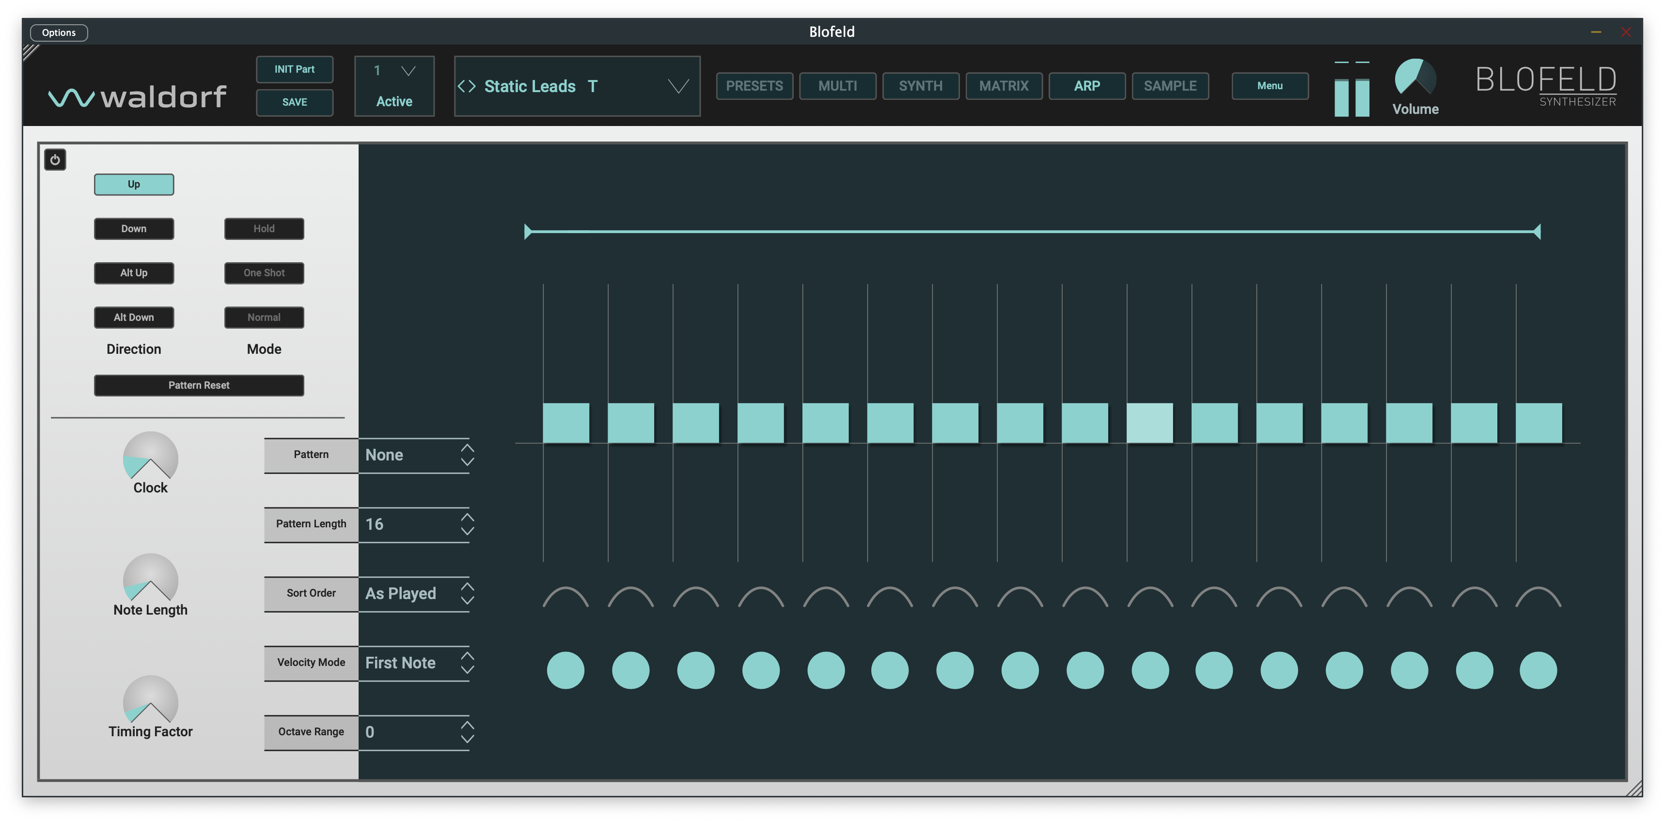Switch to the MATRIX tab

pyautogui.click(x=1003, y=86)
